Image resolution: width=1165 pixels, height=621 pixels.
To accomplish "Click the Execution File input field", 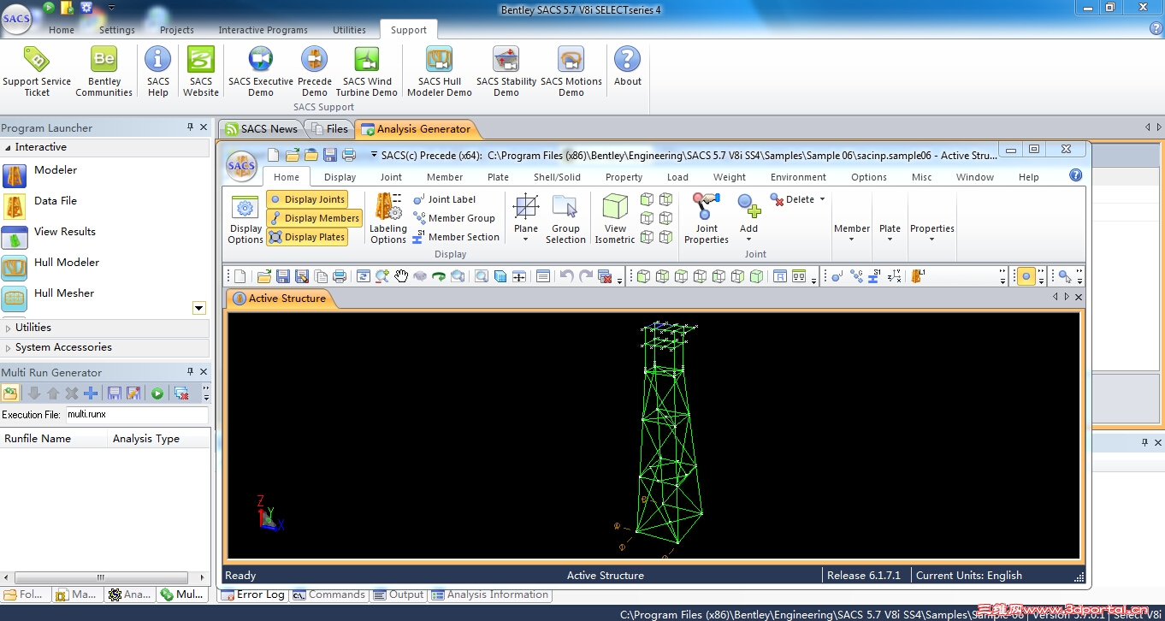I will [137, 414].
